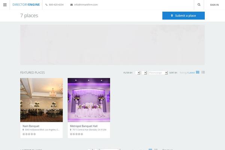Image resolution: width=225 pixels, height=150 pixels.
Task: Switch featured places to grid view
Action: 198,72
